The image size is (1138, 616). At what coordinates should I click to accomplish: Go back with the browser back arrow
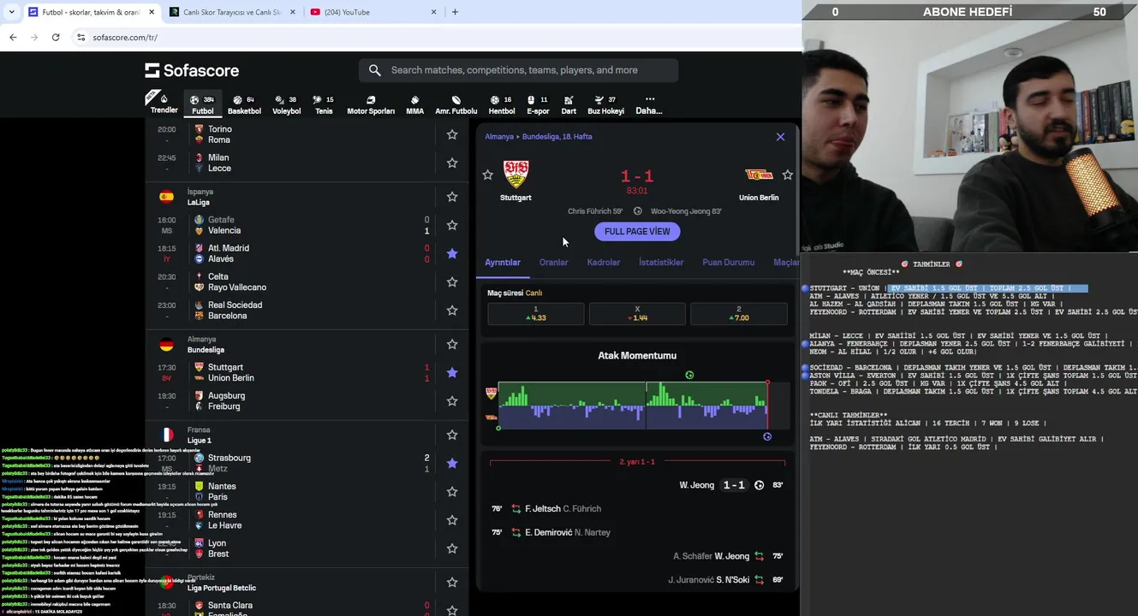[13, 37]
